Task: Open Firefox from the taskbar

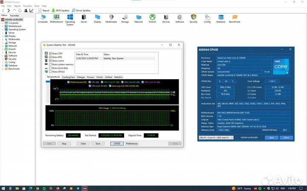Action: pos(58,188)
